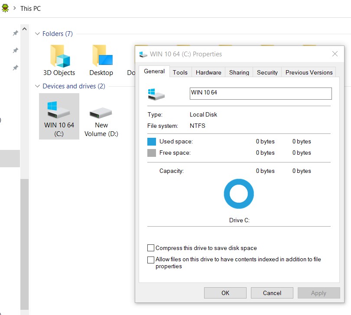Click the frog icon in the address bar
Screen dimensions: 351x315
point(5,8)
